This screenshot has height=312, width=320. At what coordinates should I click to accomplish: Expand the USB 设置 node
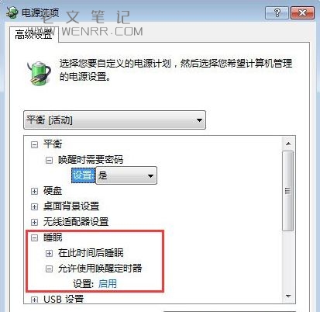[x=34, y=300]
